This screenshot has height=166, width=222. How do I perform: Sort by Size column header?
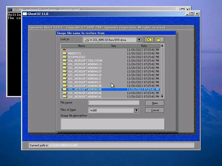113,46
